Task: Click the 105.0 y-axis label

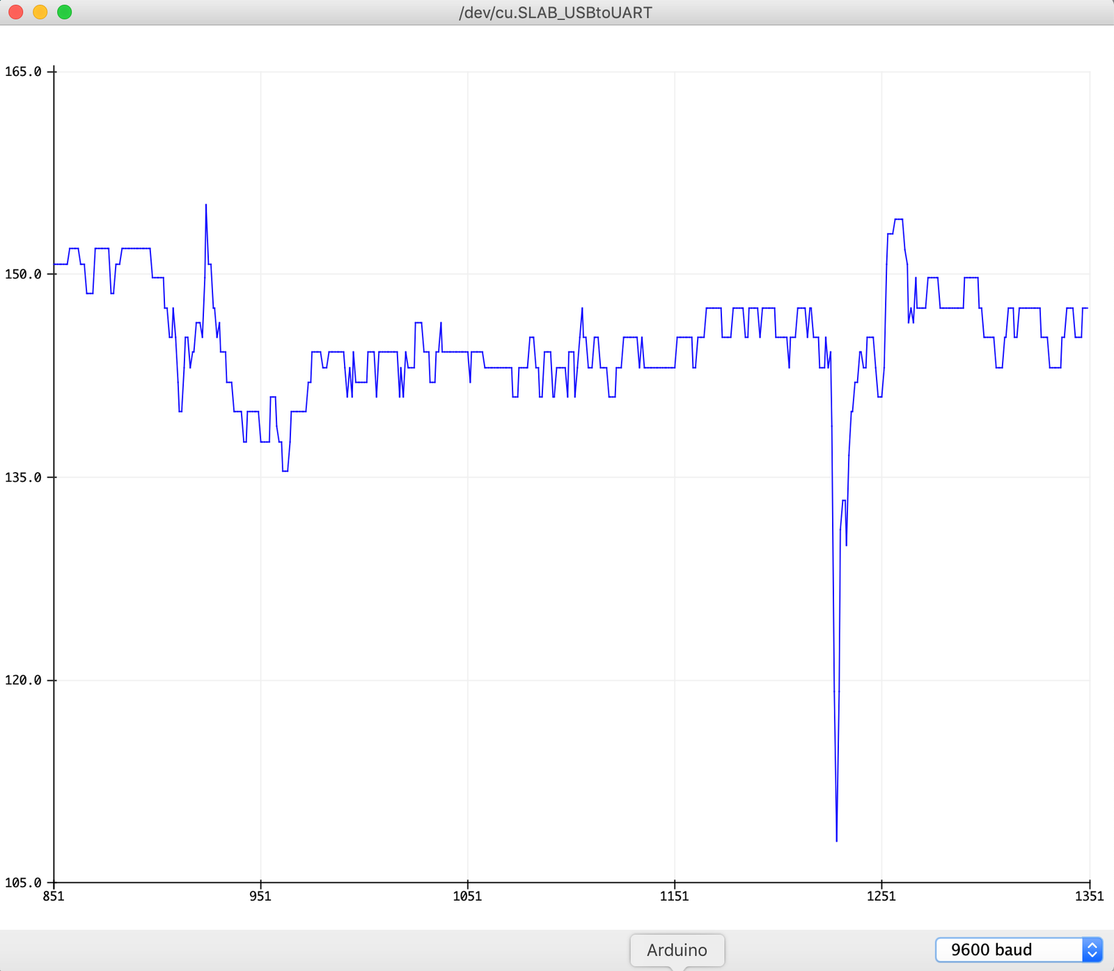Action: click(22, 883)
